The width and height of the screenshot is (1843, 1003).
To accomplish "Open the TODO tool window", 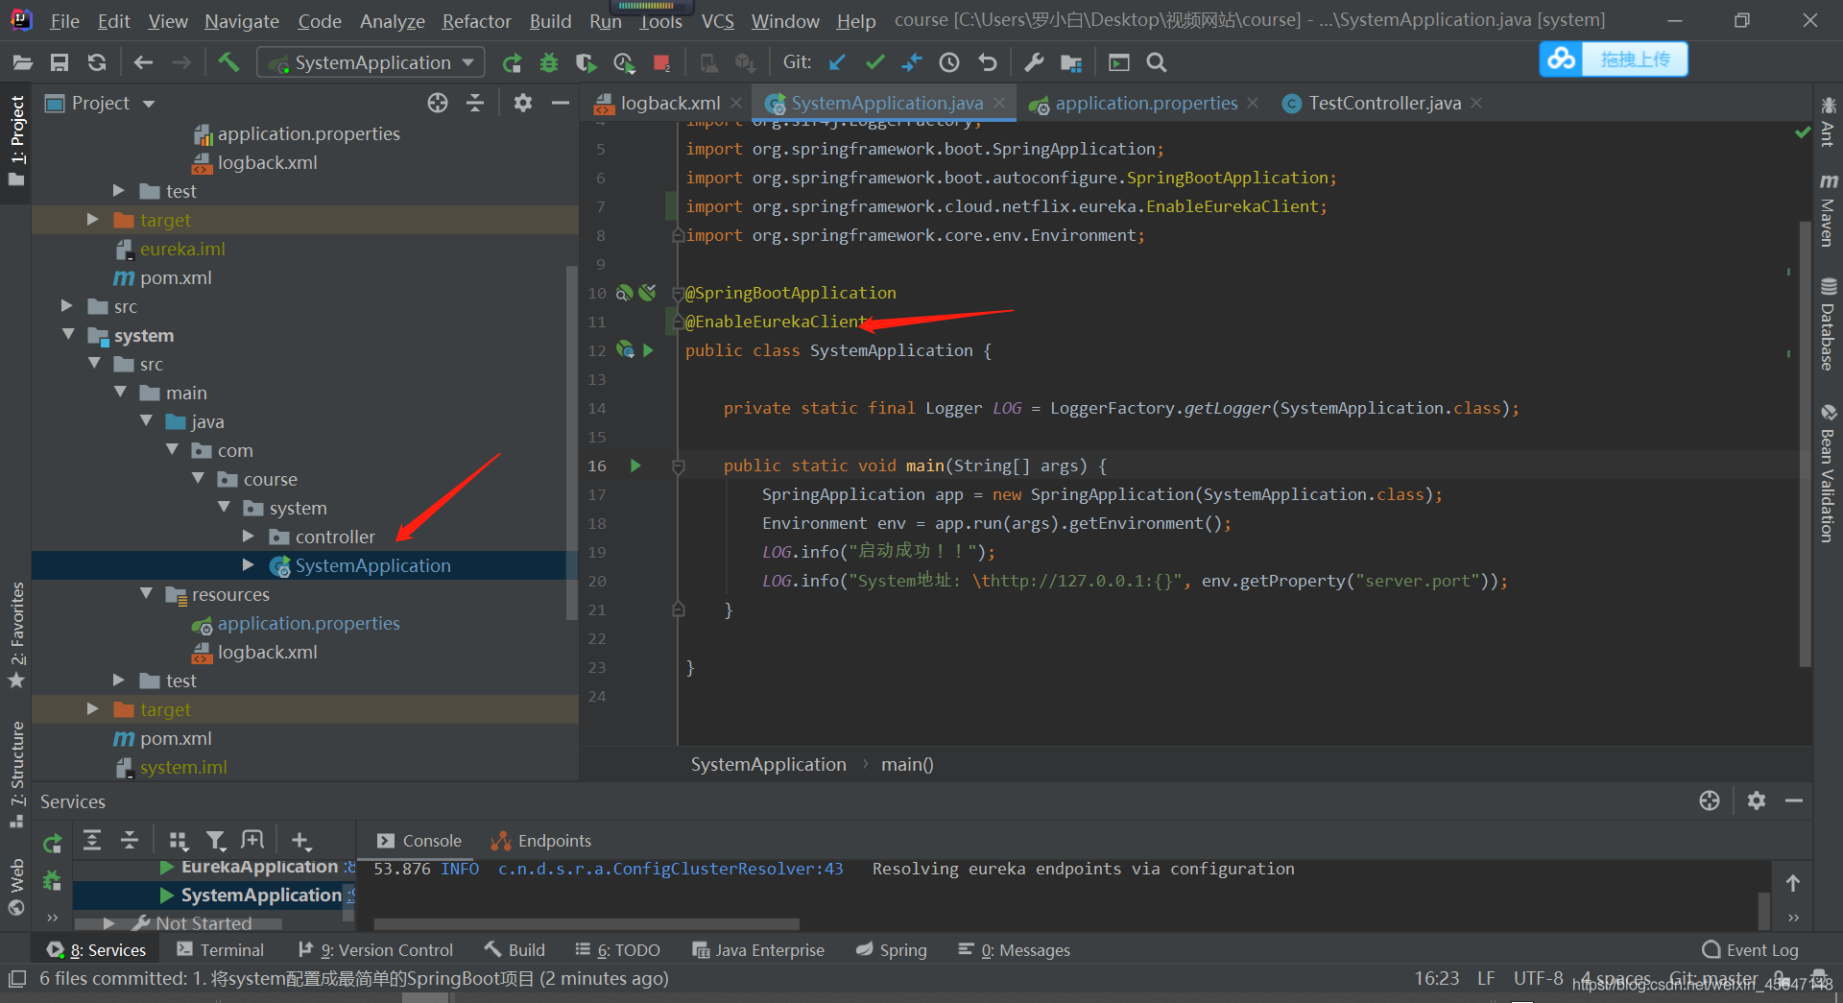I will tap(617, 950).
